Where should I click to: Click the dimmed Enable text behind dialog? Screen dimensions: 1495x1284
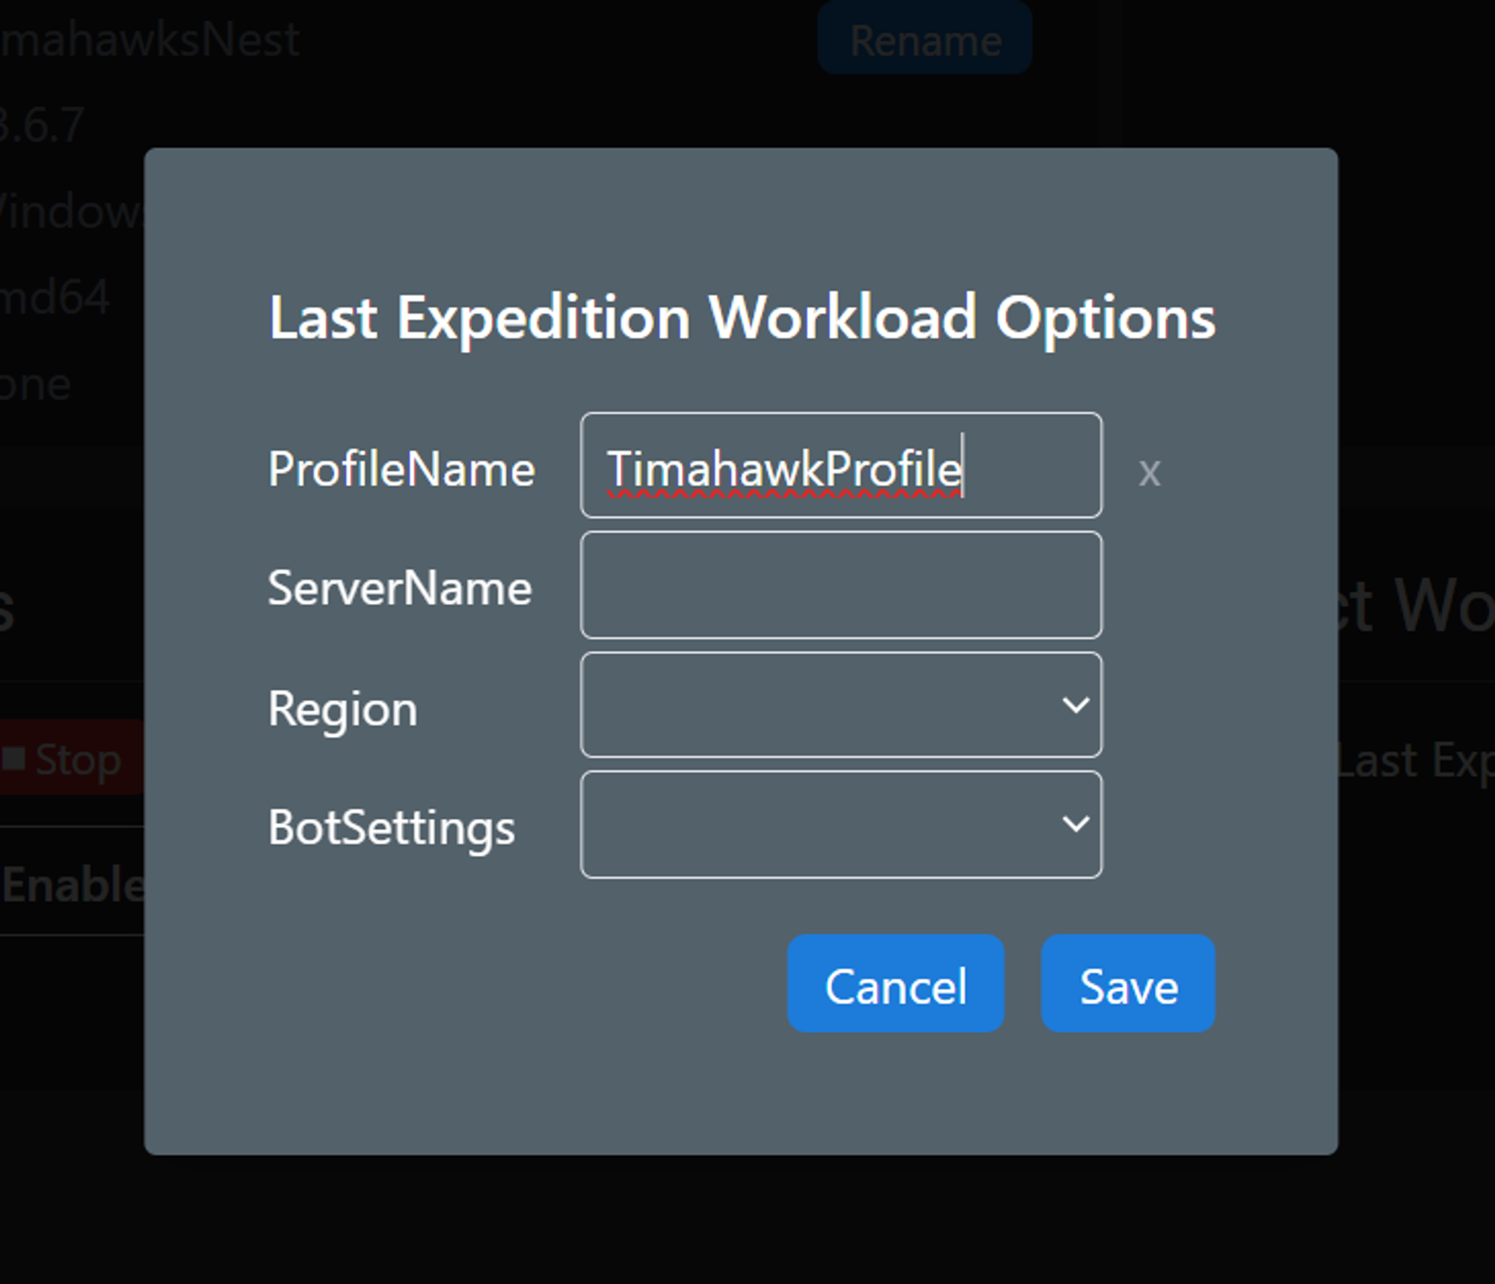(x=73, y=886)
